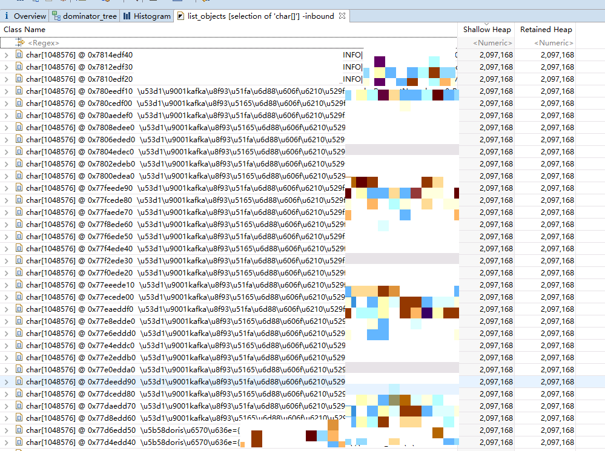This screenshot has height=451, width=605.
Task: Click the array icon of row 0x7802edeb0
Action: [19, 163]
